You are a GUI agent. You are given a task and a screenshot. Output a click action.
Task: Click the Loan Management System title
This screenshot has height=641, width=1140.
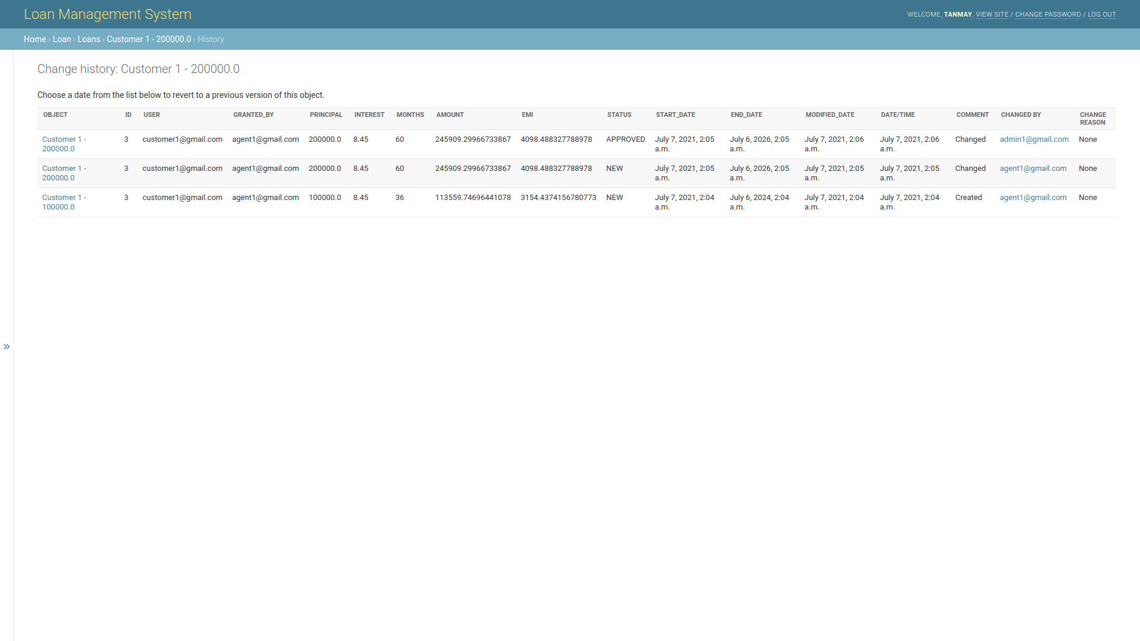[x=107, y=14]
